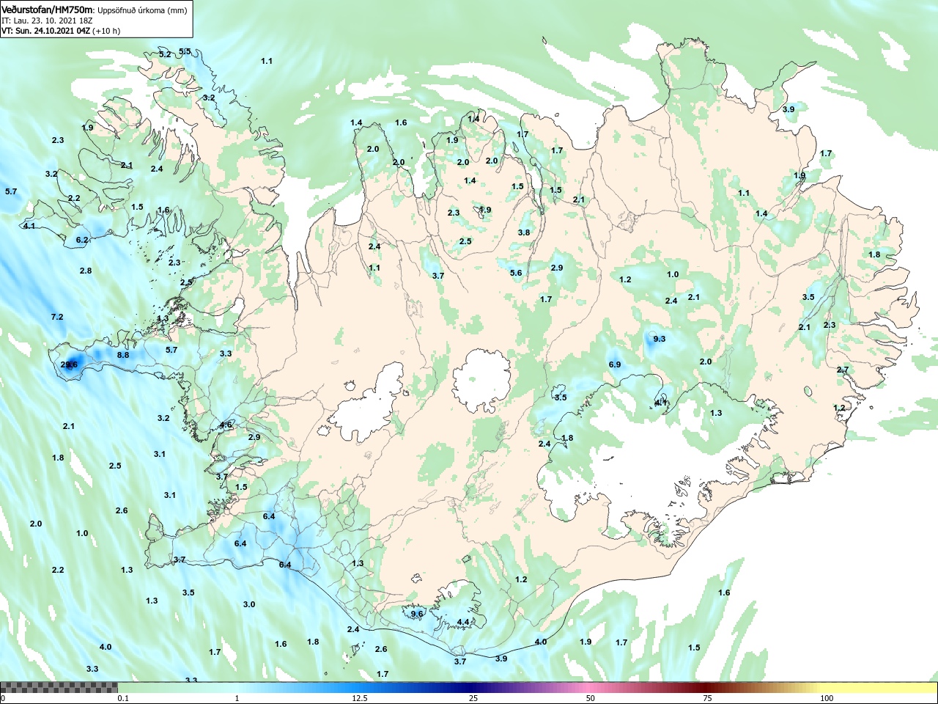Image resolution: width=938 pixels, height=704 pixels.
Task: Click the 2.7 precipitation value
Action: click(x=843, y=370)
